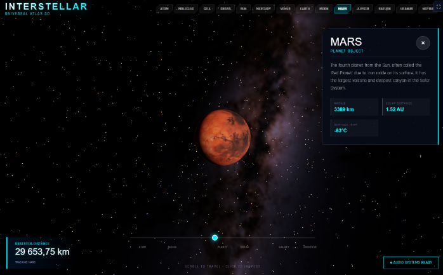Go to the Venus tab
Image resolution: width=443 pixels, height=275 pixels.
point(286,9)
